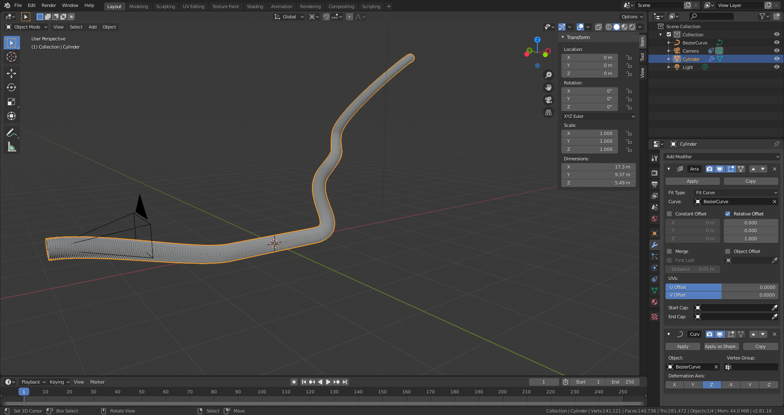Viewport: 784px width, 415px height.
Task: Switch to the Shading workspace tab
Action: click(255, 7)
